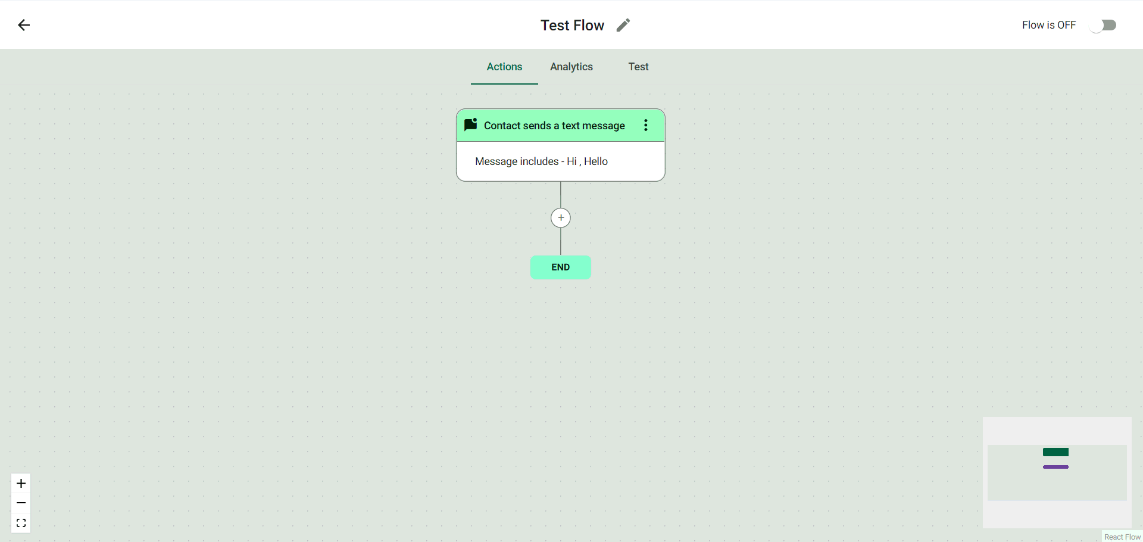Image resolution: width=1143 pixels, height=542 pixels.
Task: Open the trigger's three-dot menu
Action: [646, 125]
